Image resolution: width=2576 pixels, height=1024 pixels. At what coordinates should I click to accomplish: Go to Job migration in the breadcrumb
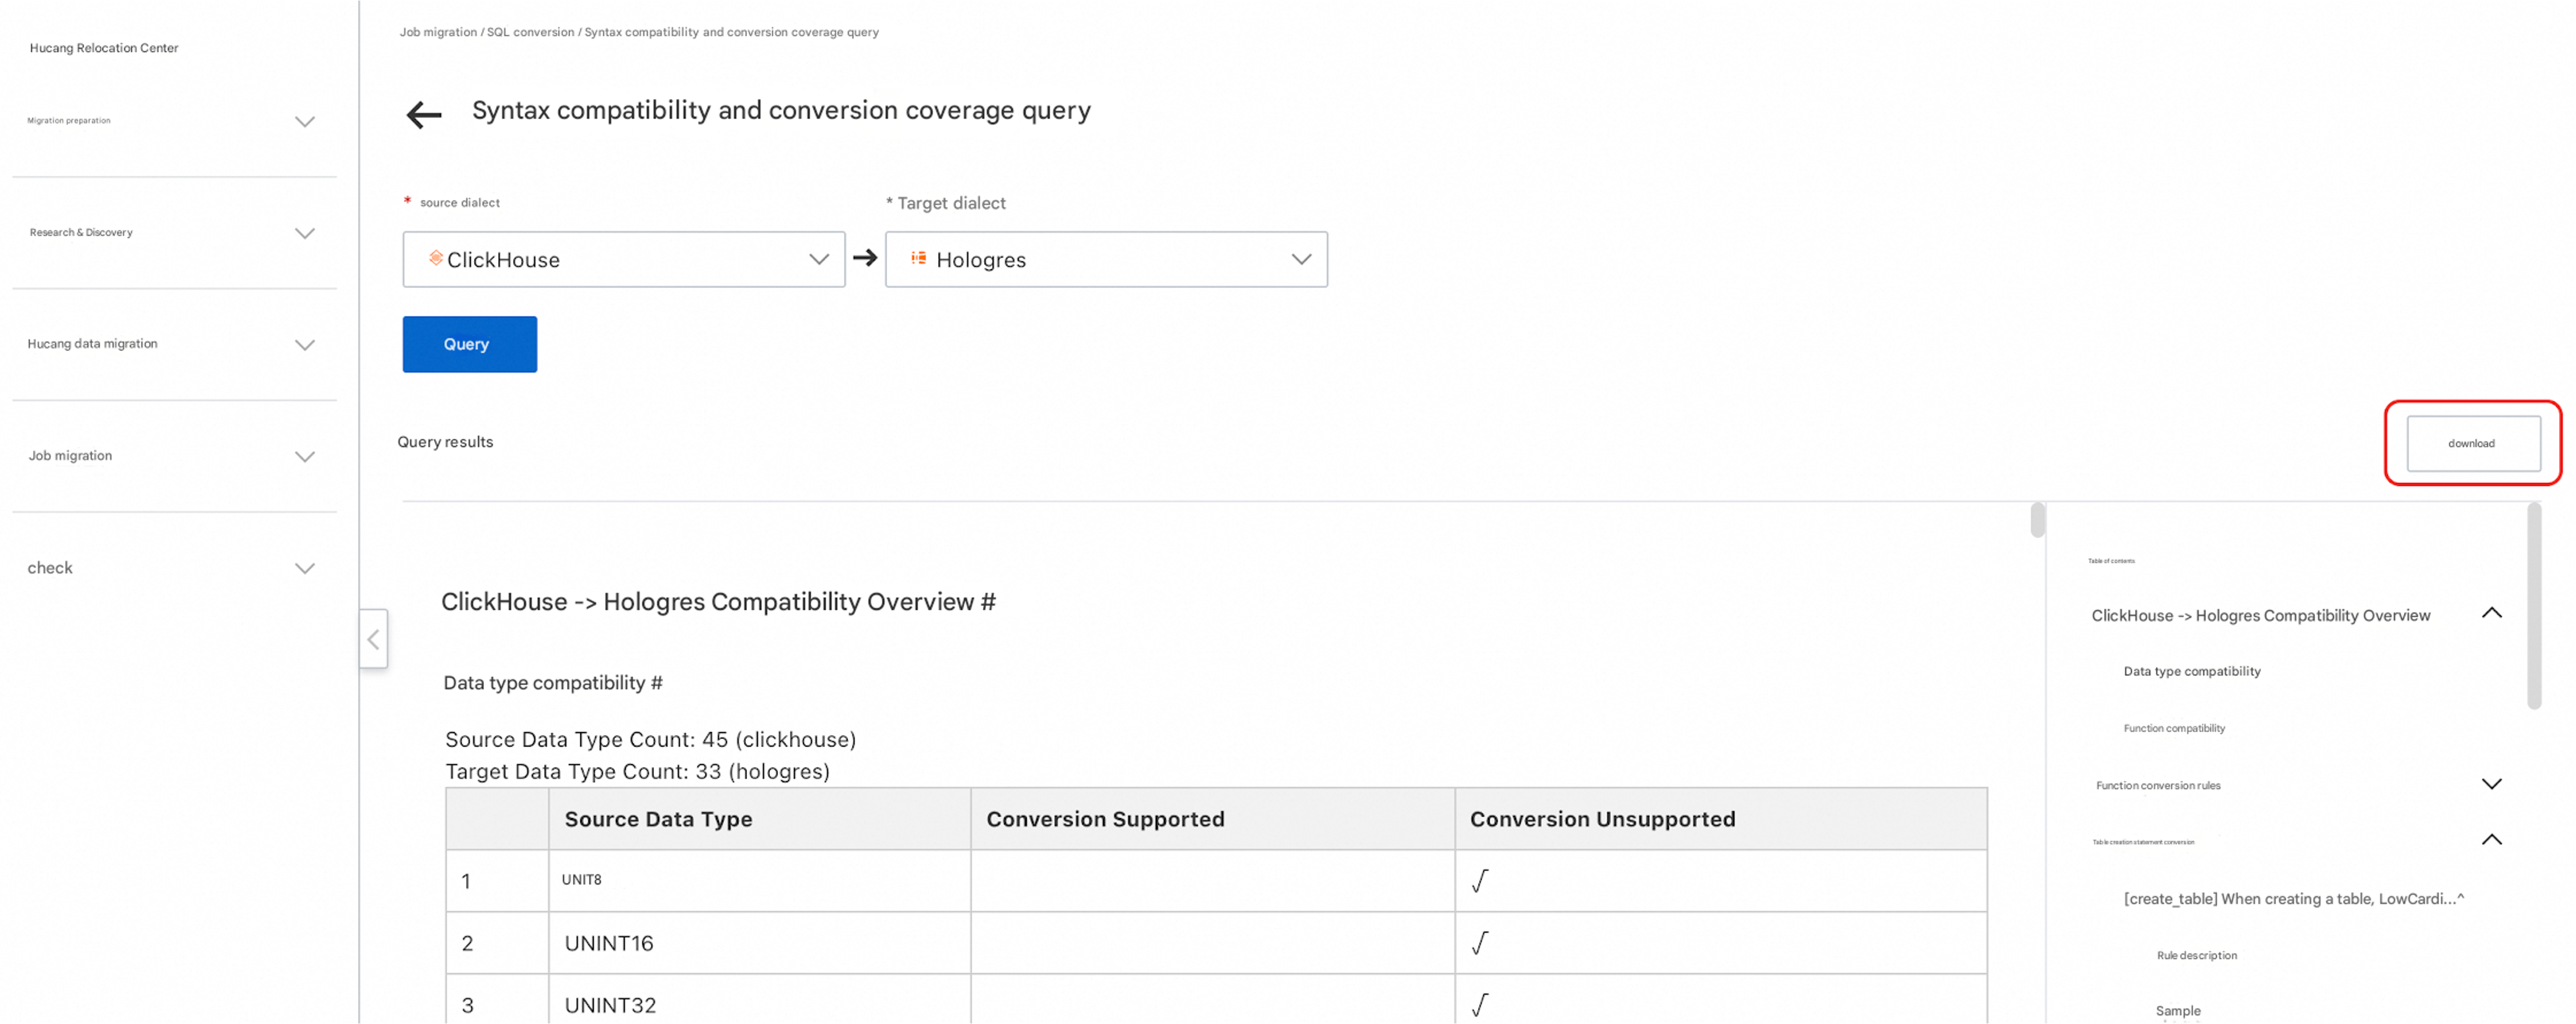pos(438,32)
